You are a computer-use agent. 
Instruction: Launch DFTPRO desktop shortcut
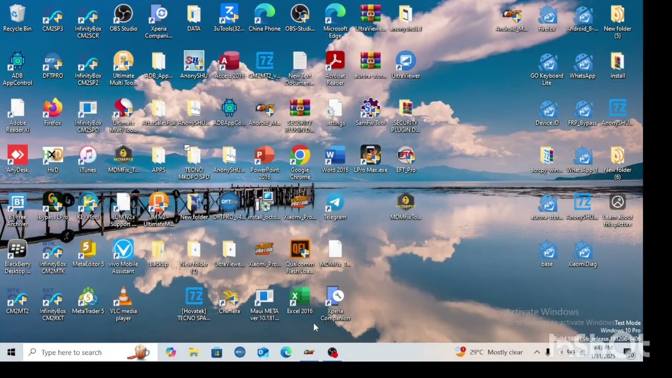52,65
